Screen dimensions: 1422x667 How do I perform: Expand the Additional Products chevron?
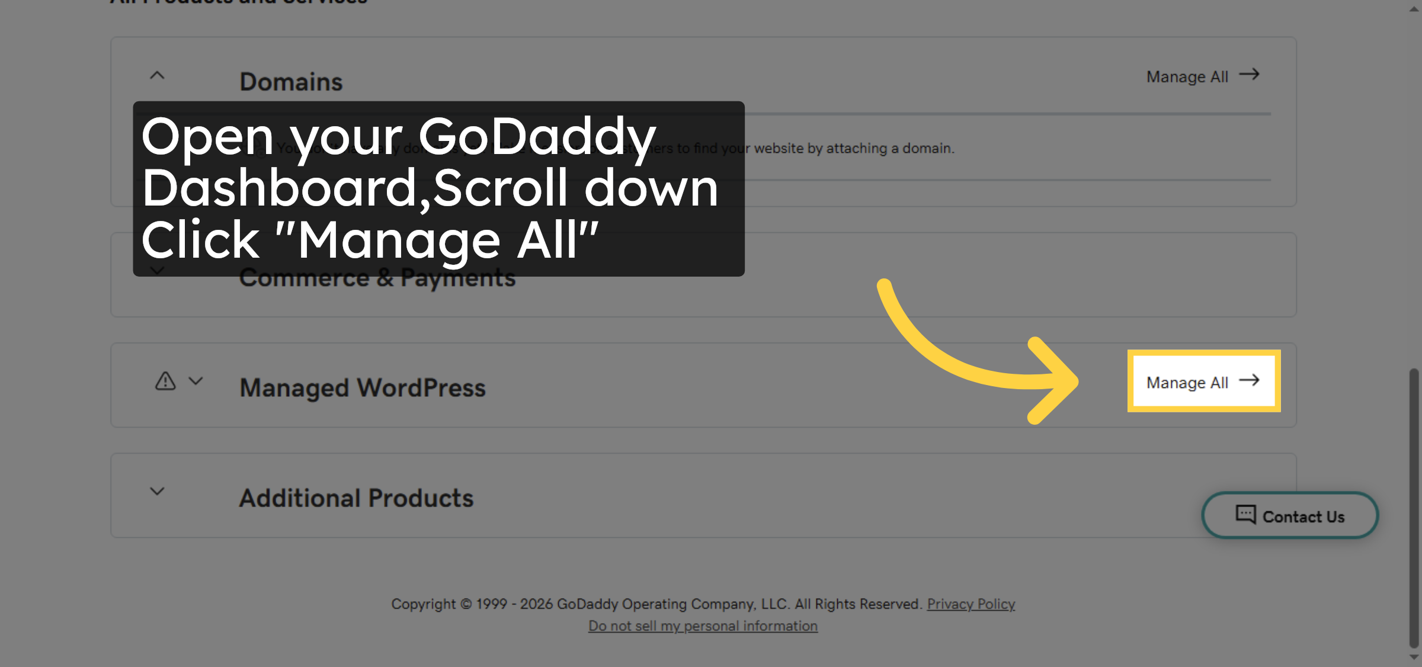pyautogui.click(x=157, y=491)
